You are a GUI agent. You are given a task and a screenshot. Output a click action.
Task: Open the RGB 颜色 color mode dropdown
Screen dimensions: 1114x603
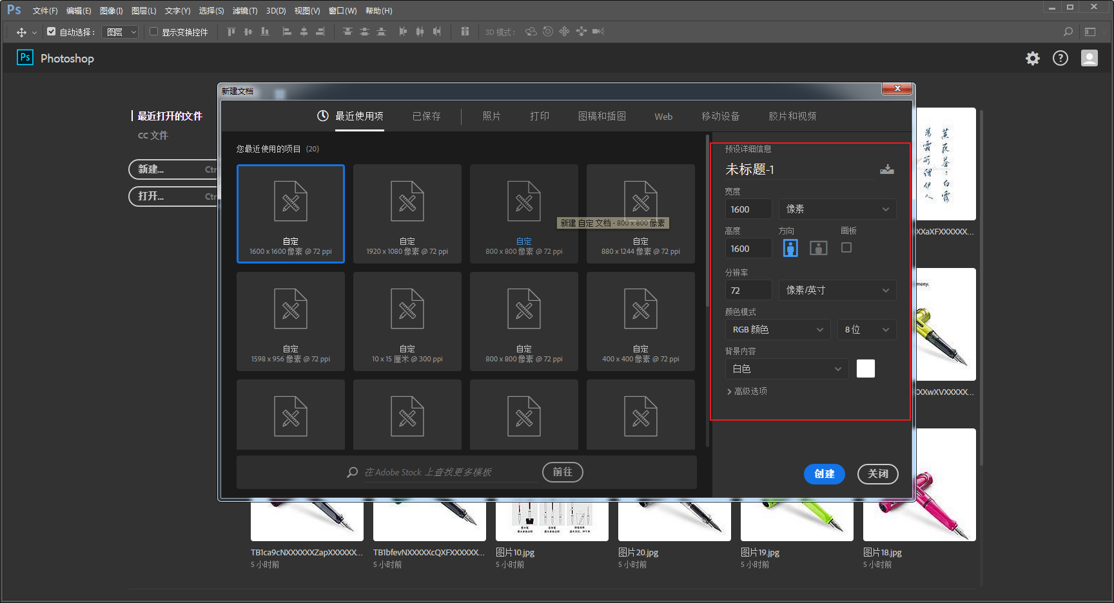tap(778, 330)
